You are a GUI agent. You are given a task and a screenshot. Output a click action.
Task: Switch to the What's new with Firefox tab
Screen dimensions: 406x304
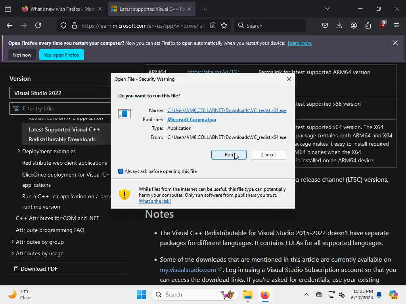[62, 9]
